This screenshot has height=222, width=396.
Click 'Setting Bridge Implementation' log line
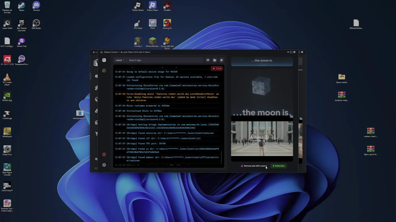click(167, 126)
